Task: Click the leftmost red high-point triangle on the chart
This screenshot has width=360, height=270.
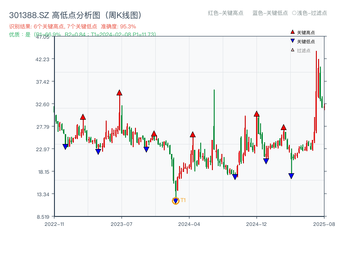Action: click(83, 116)
